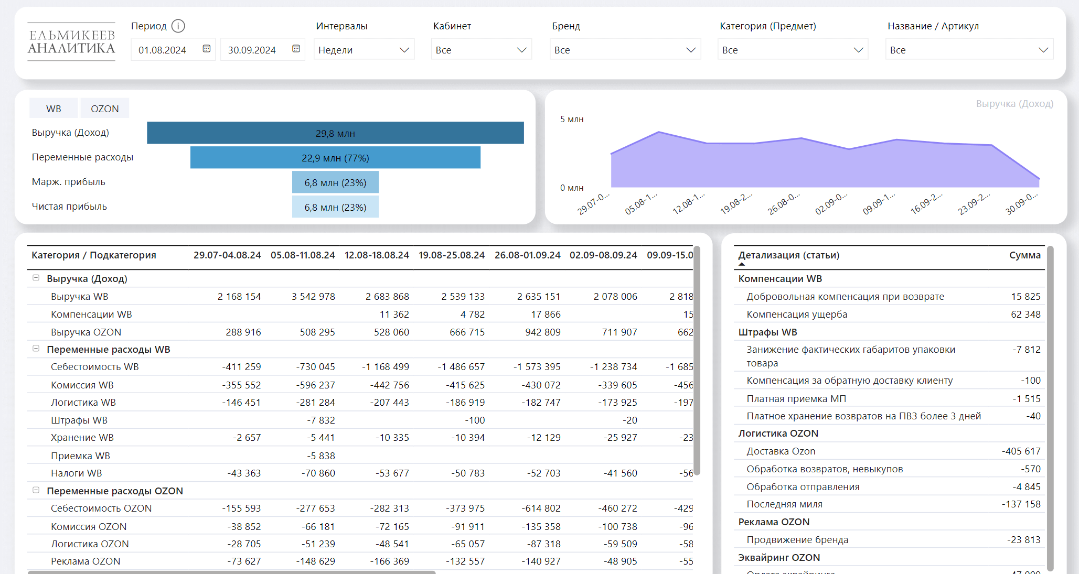Click the main table's vertical scrollbar
Image resolution: width=1079 pixels, height=574 pixels.
click(x=697, y=362)
